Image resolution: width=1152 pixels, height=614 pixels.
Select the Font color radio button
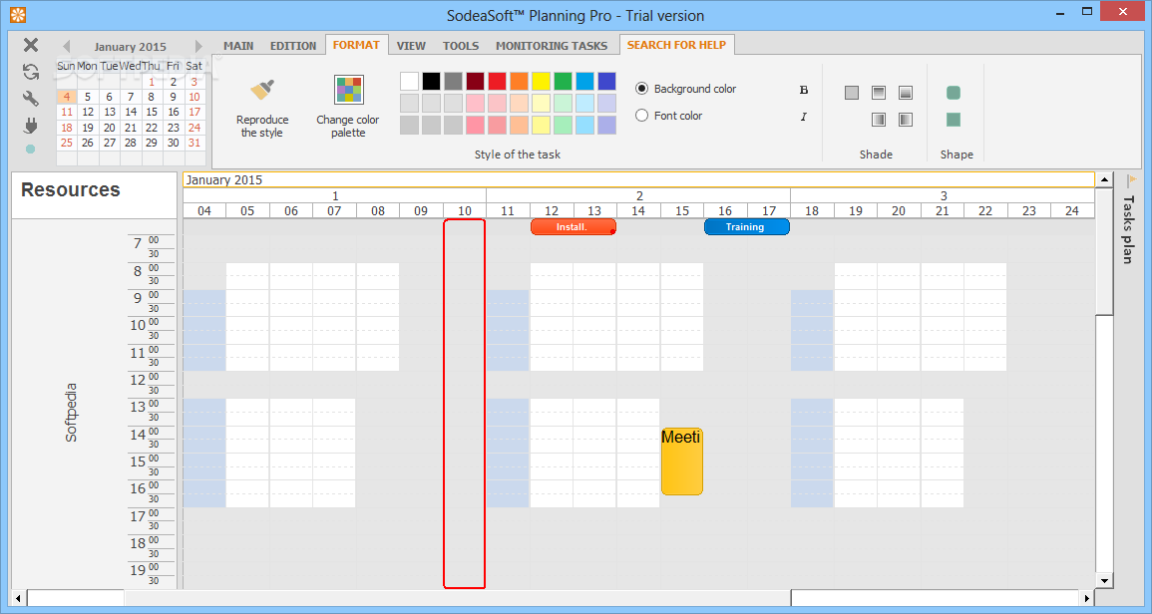coord(641,116)
